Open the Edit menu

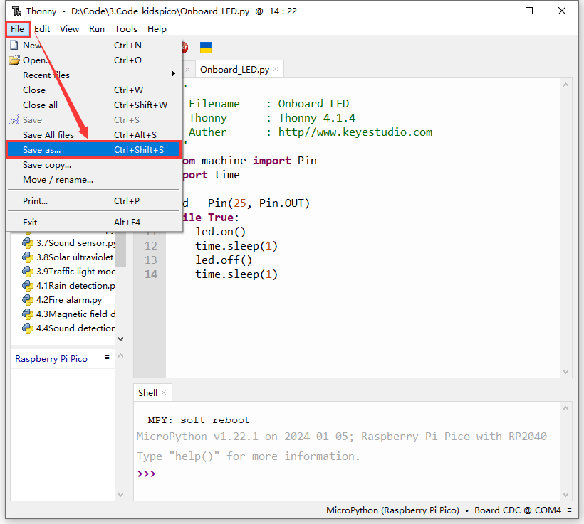(x=42, y=29)
